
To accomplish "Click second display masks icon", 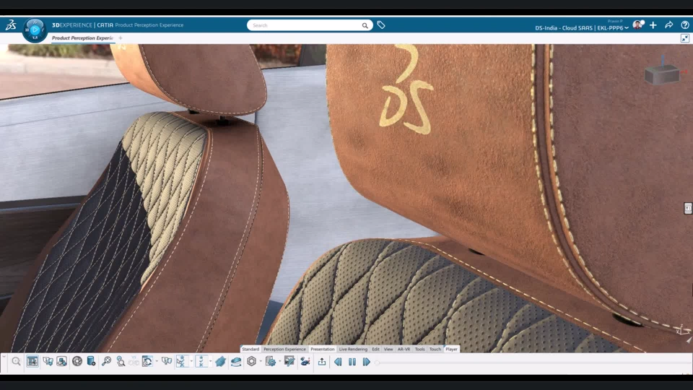I will [x=167, y=362].
